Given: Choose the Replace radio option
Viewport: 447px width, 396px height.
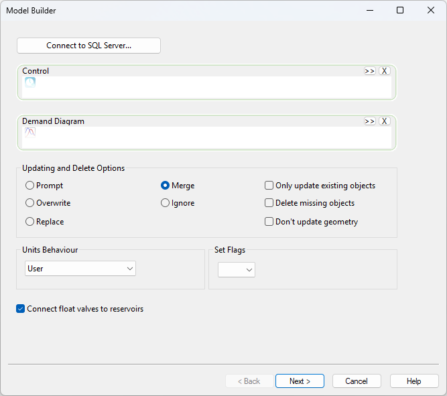Looking at the screenshot, I should point(29,222).
